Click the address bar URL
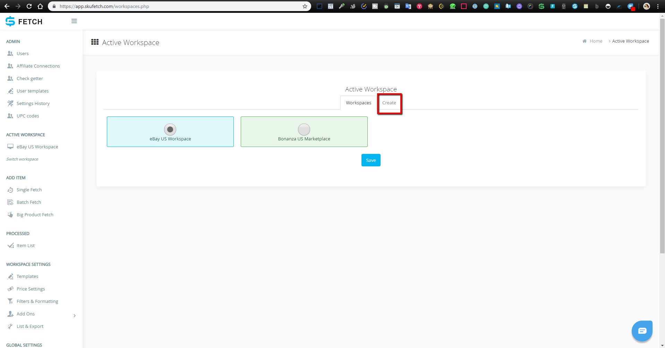 click(x=104, y=6)
